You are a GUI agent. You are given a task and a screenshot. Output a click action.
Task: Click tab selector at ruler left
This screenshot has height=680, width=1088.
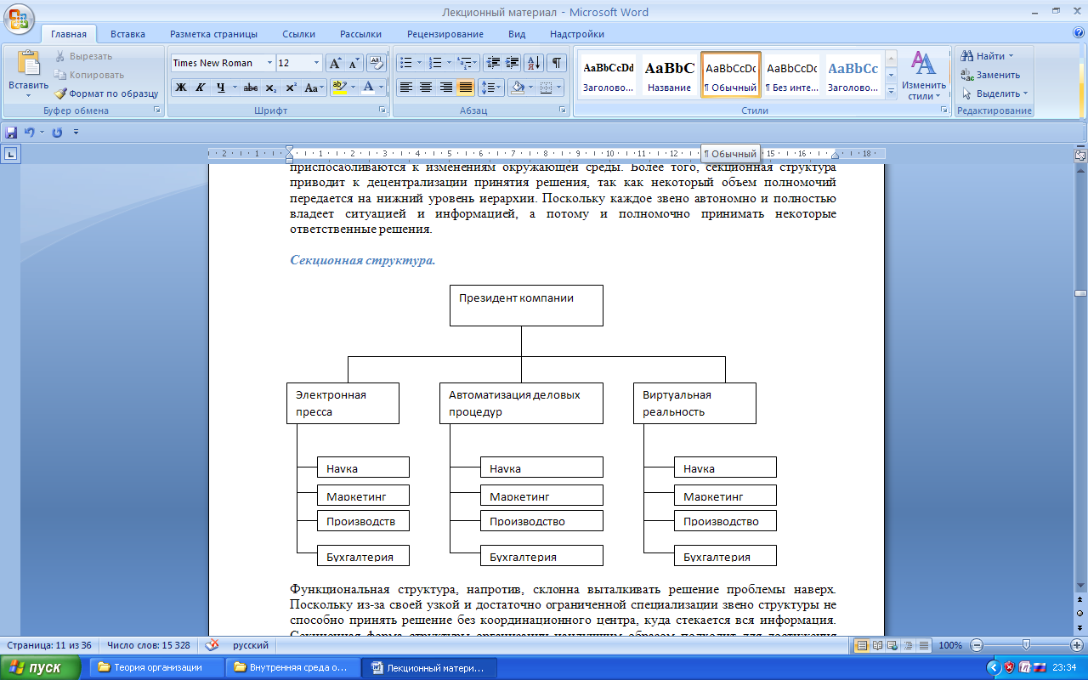click(x=11, y=154)
